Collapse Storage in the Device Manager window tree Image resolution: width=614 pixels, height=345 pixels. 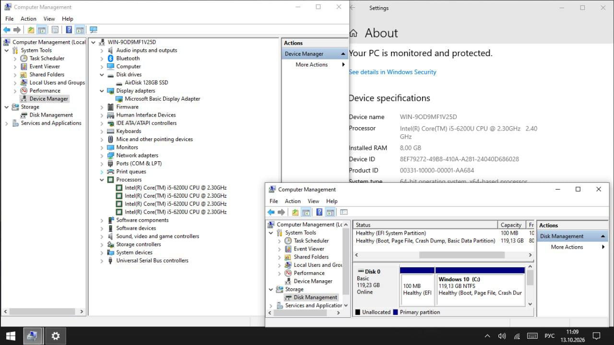point(6,107)
